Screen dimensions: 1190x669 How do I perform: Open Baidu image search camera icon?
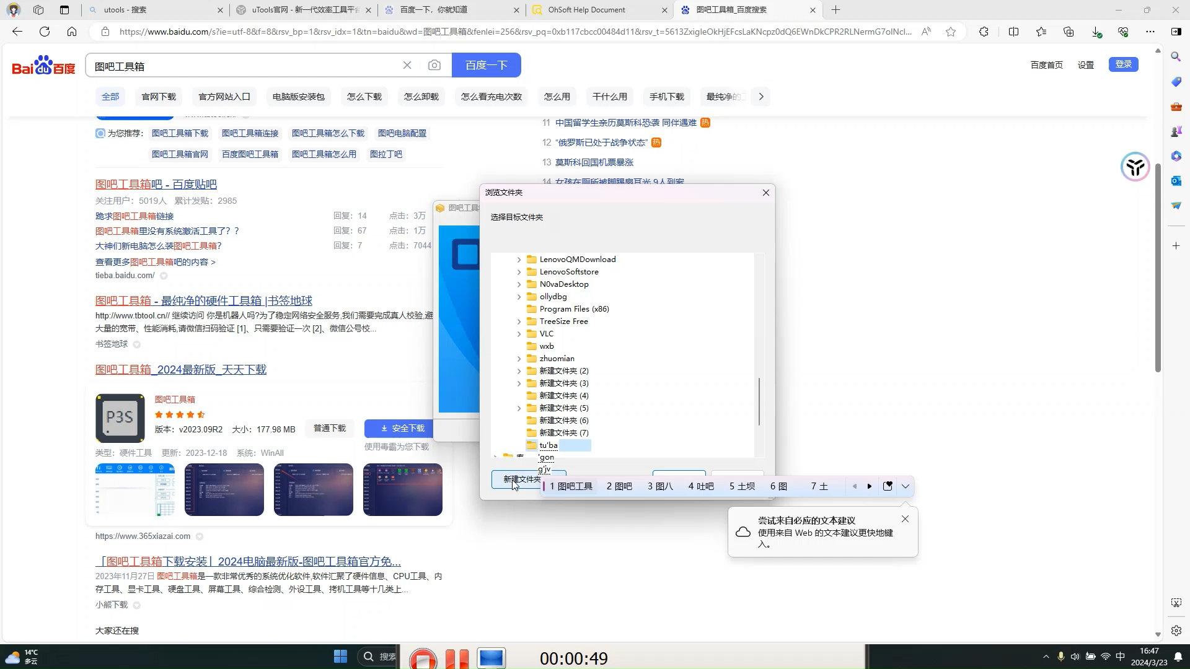pyautogui.click(x=434, y=65)
